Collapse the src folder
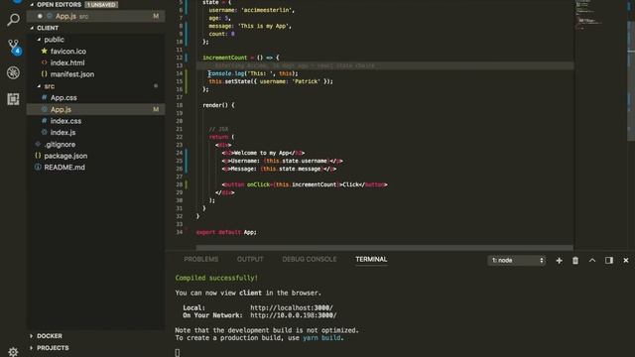This screenshot has height=357, width=635. coord(39,86)
